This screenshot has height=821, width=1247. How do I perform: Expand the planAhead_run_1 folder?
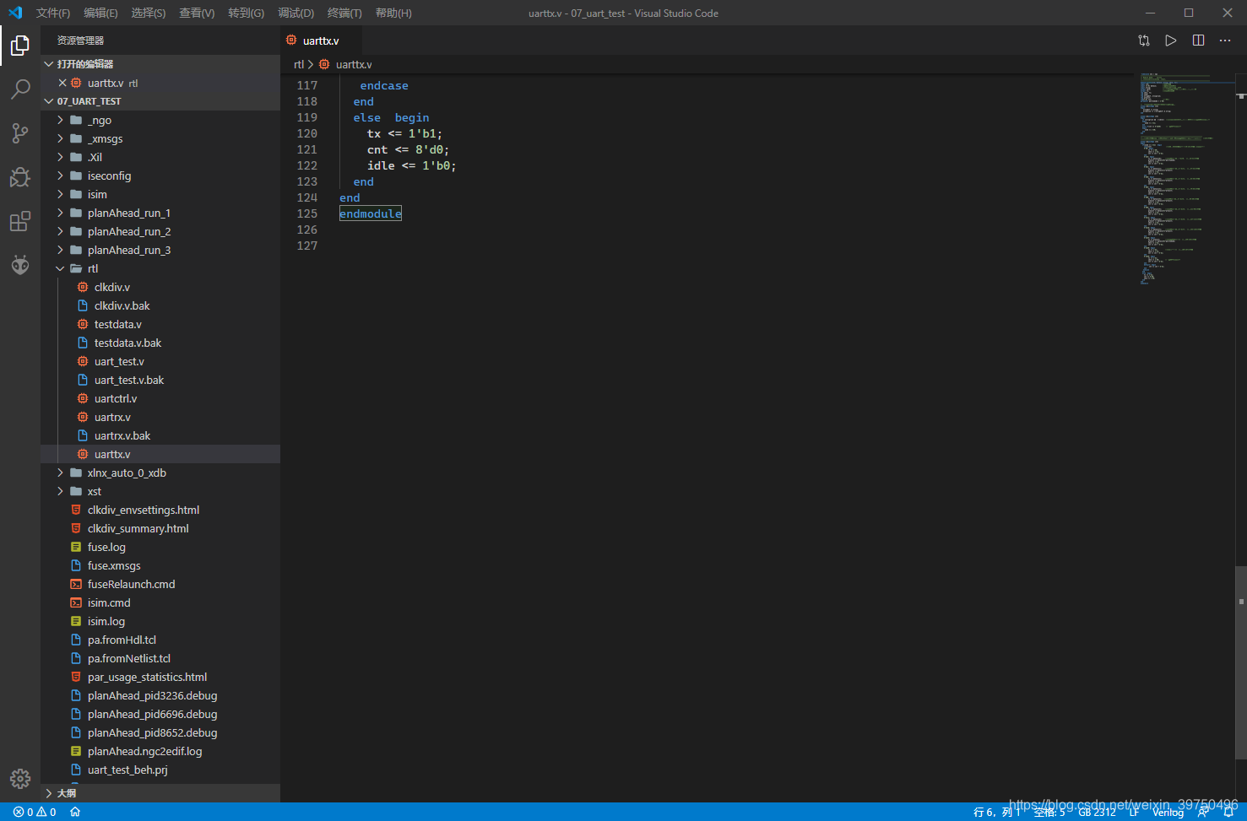click(x=160, y=213)
